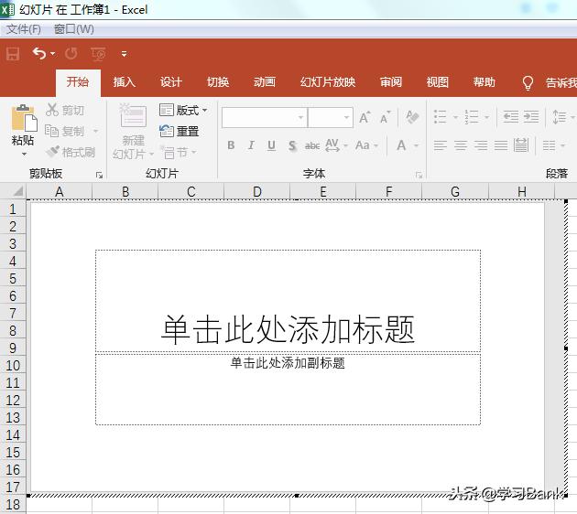Click the Redo icon
This screenshot has height=514, width=577.
point(71,54)
